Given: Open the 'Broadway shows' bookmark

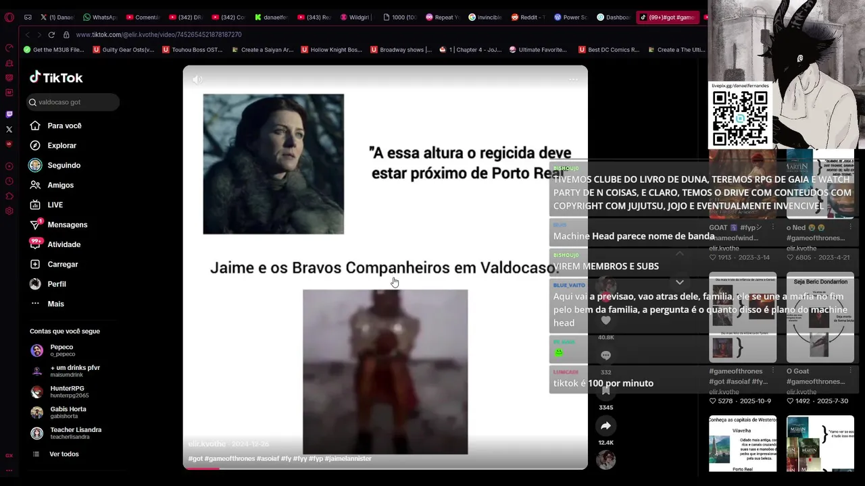Looking at the screenshot, I should (x=401, y=49).
